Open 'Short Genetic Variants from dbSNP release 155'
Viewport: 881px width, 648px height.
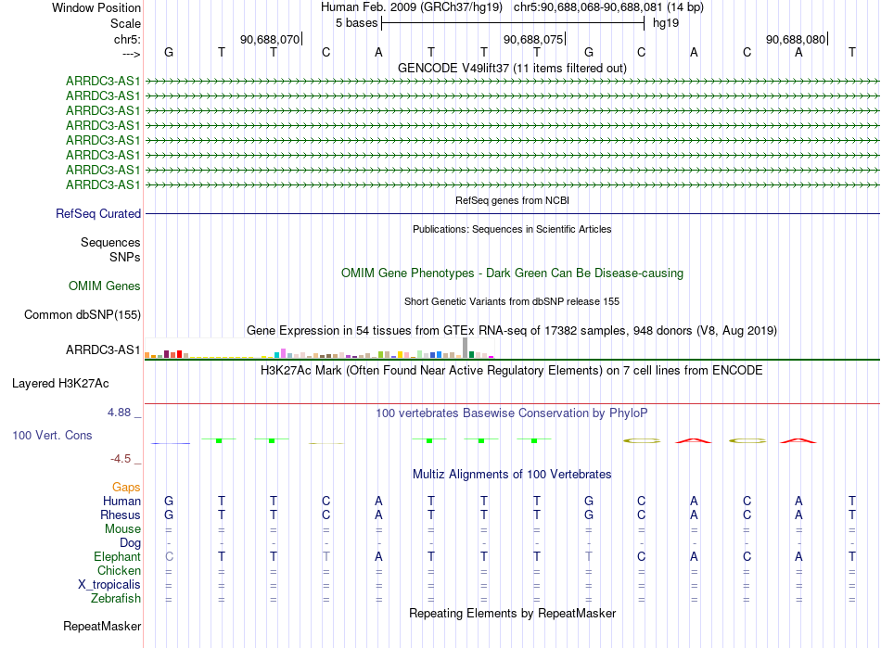512,301
